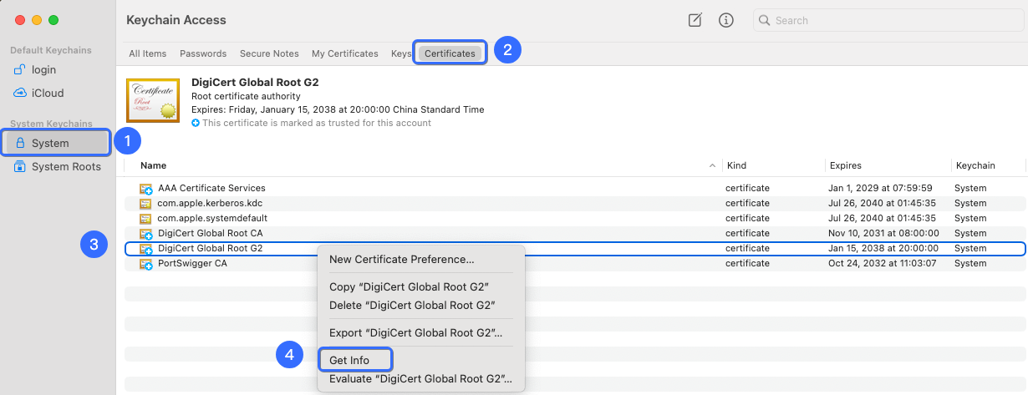Select the iCloud keychain in sidebar
Viewport: 1028px width, 395px height.
48,93
